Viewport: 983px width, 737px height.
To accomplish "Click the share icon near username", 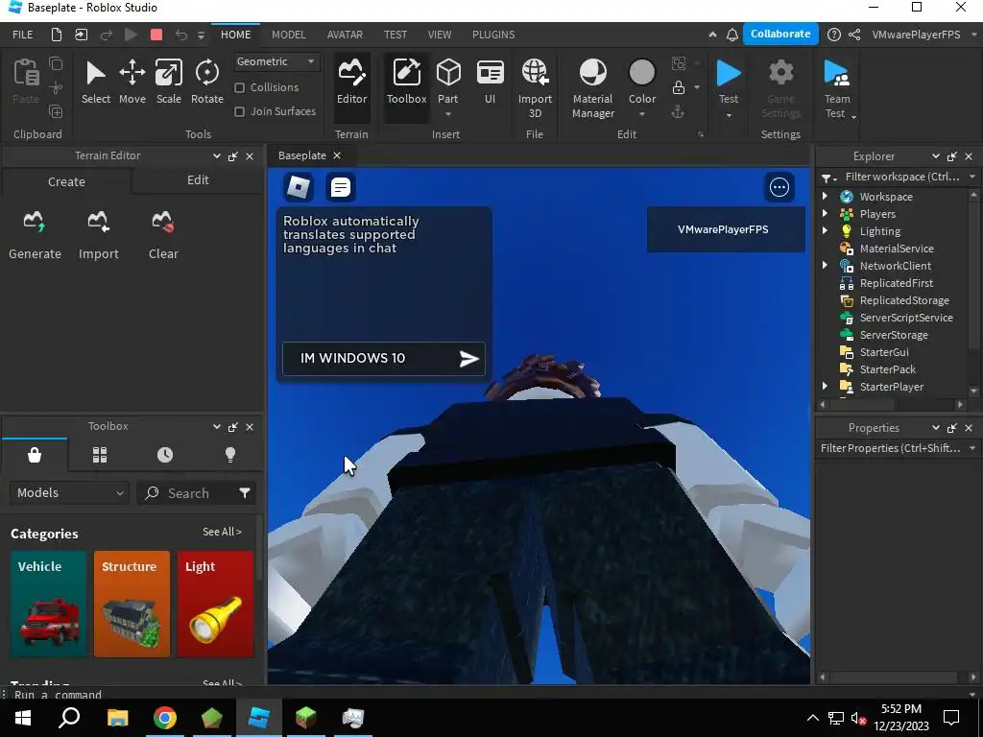I will pyautogui.click(x=854, y=35).
